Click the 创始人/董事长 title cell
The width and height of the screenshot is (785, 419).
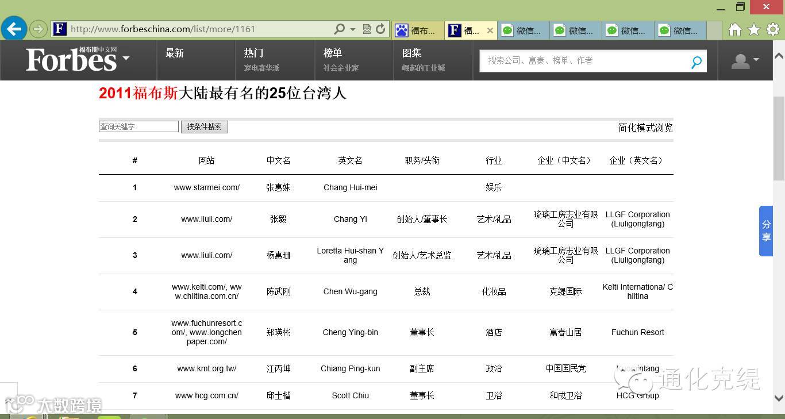pos(422,219)
